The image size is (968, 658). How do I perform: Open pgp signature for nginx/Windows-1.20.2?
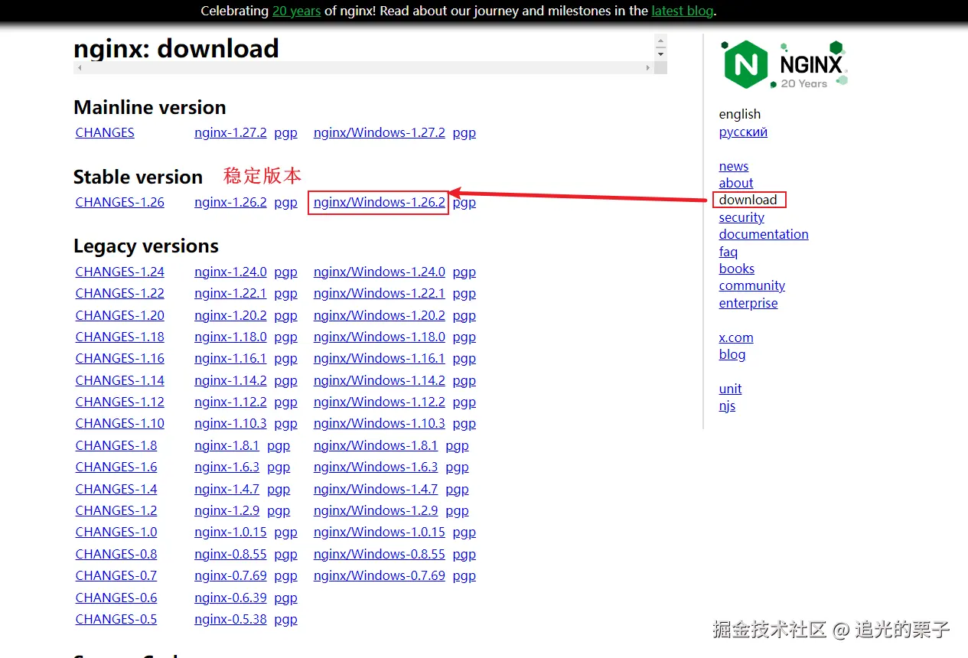(464, 315)
